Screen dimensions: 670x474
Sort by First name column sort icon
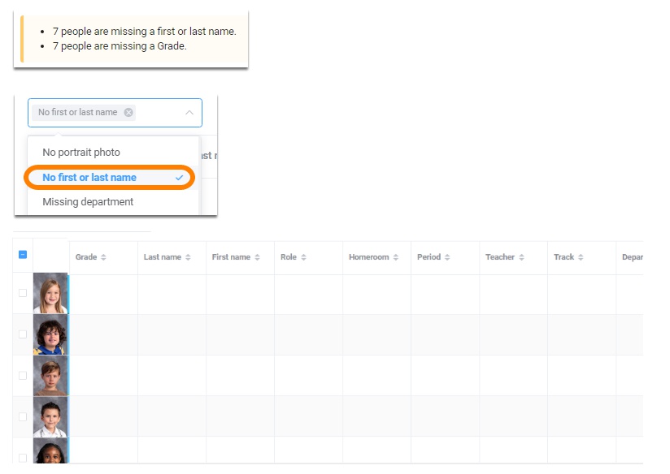(257, 257)
